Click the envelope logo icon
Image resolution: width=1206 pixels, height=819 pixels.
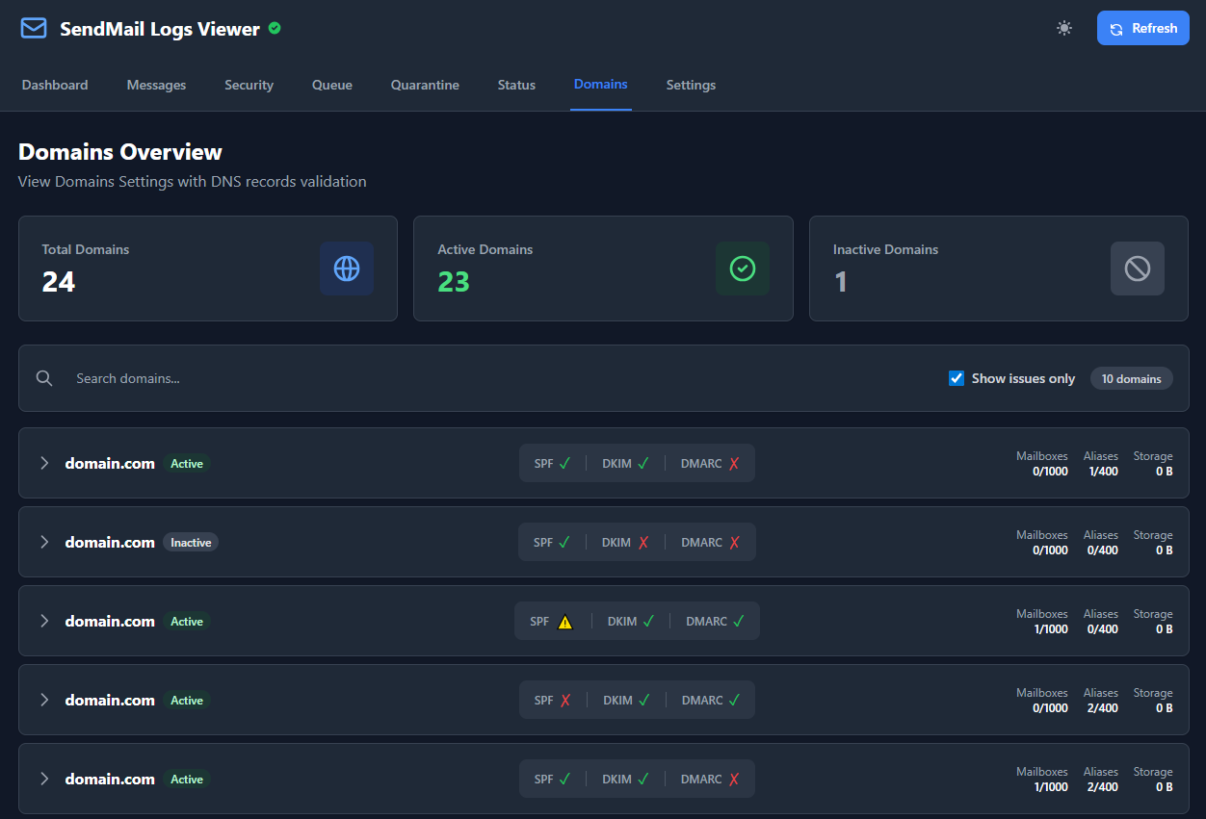[x=34, y=28]
